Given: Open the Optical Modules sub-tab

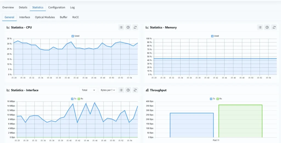Looking at the screenshot, I should tap(45, 17).
